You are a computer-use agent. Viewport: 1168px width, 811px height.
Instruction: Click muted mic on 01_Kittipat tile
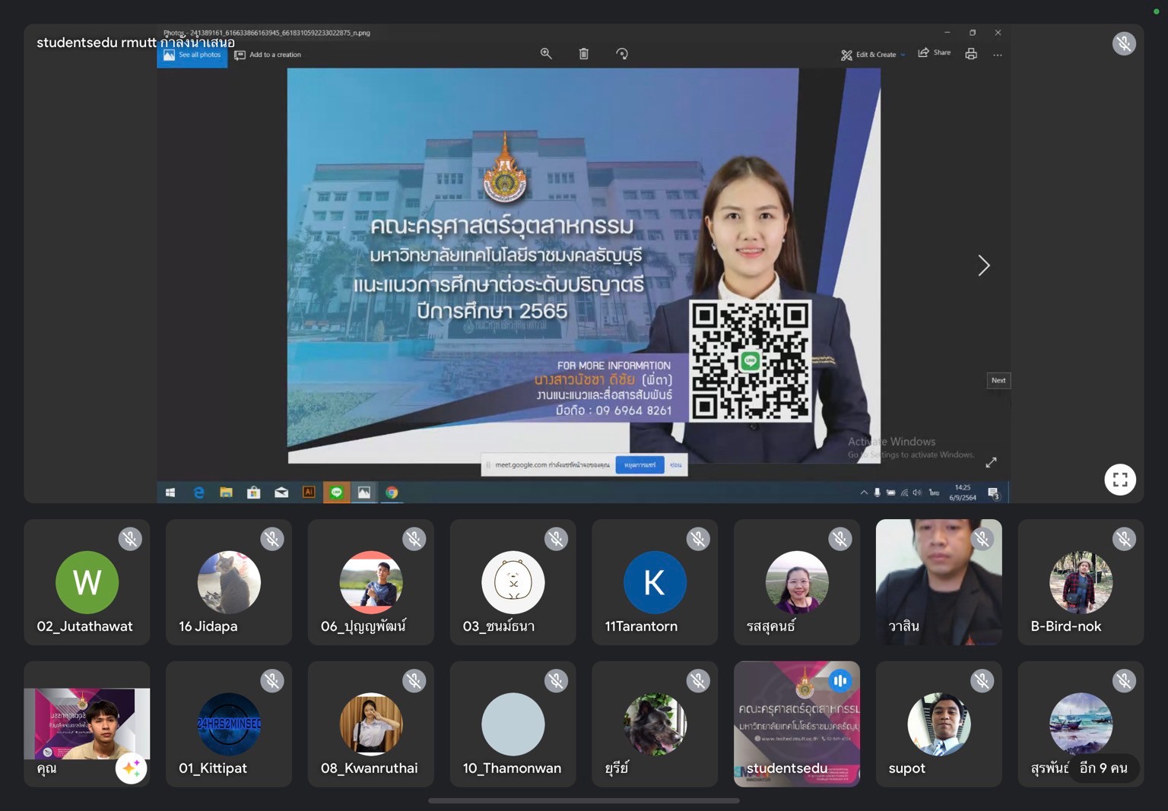(272, 681)
